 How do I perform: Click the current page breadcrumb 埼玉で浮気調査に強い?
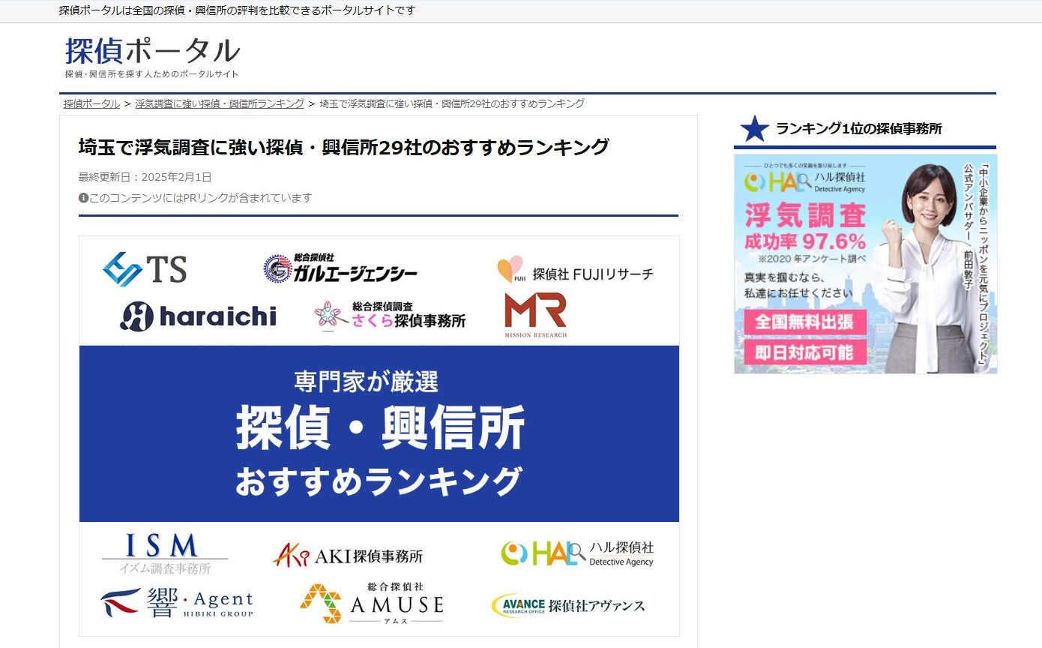click(452, 103)
